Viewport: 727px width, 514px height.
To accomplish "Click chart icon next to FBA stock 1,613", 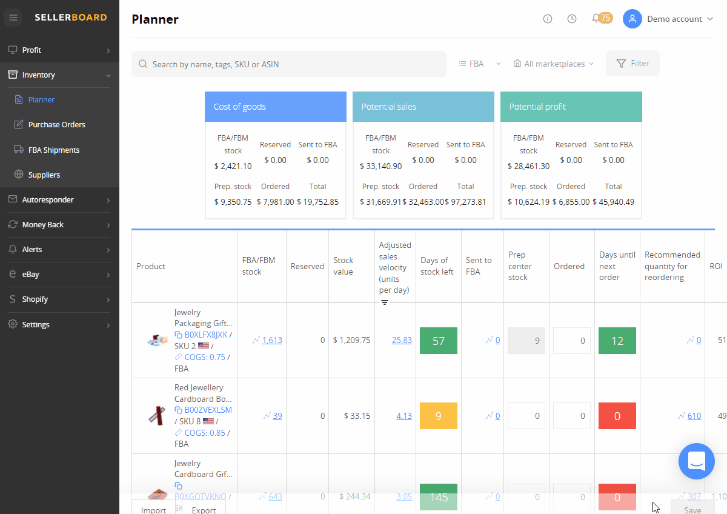I will point(256,340).
